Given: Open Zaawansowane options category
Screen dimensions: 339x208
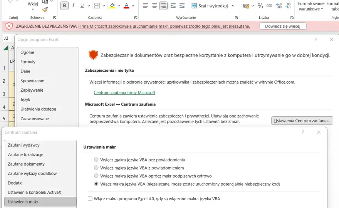Looking at the screenshot, I should [x=47, y=119].
